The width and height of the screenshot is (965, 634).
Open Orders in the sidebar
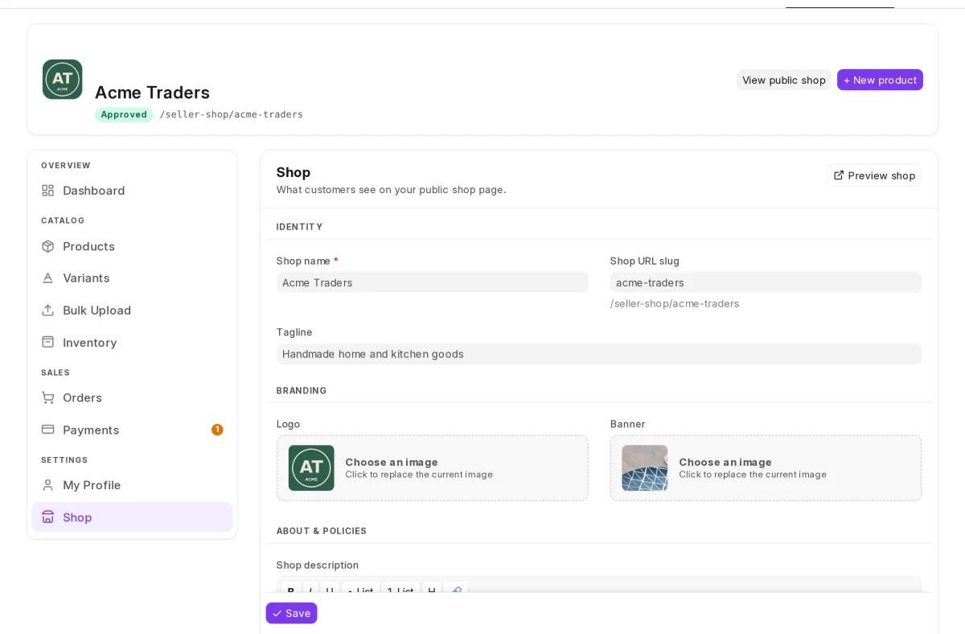(x=132, y=397)
